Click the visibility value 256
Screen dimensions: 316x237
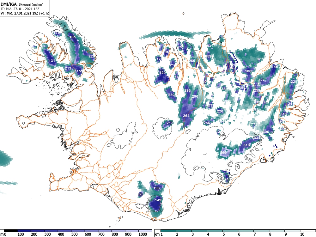point(207,123)
